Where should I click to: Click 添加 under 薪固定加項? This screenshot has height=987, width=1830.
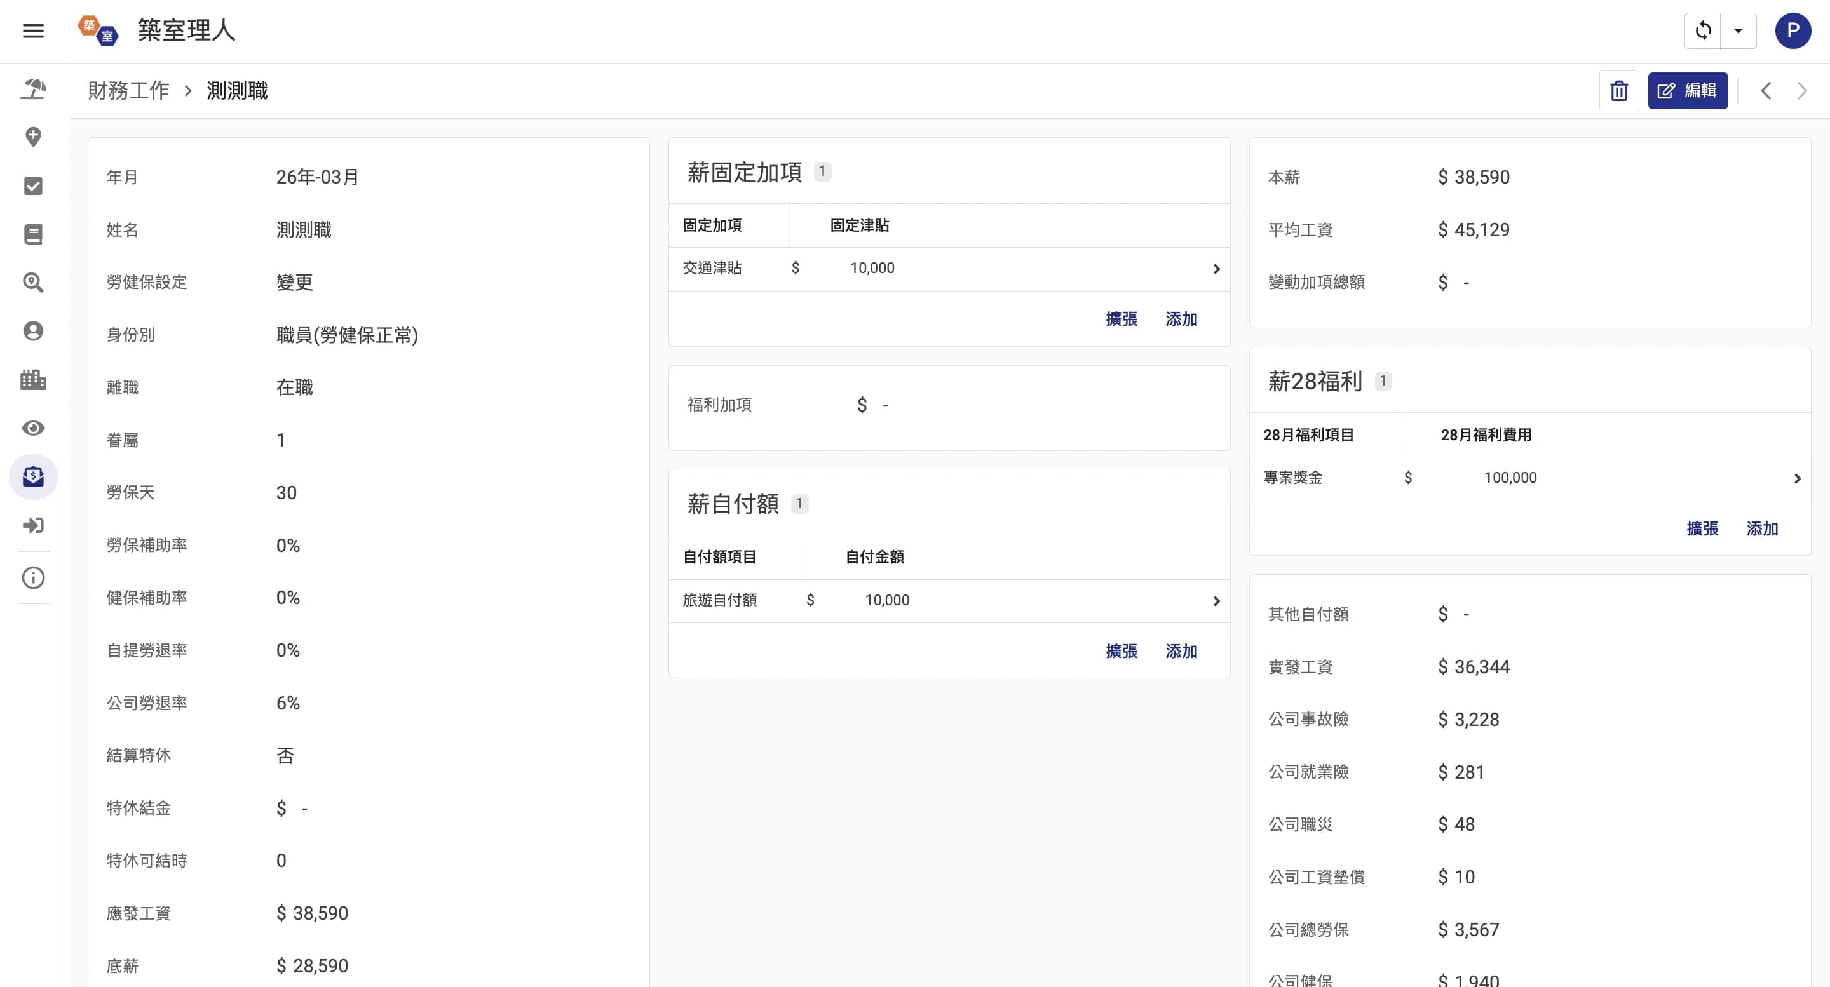[x=1181, y=319]
